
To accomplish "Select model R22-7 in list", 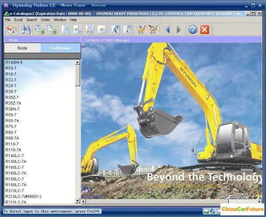I will 11,80.
